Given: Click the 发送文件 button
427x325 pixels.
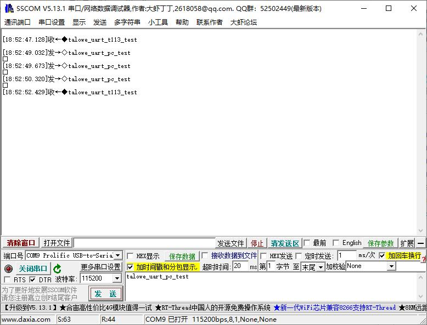Looking at the screenshot, I should (231, 243).
